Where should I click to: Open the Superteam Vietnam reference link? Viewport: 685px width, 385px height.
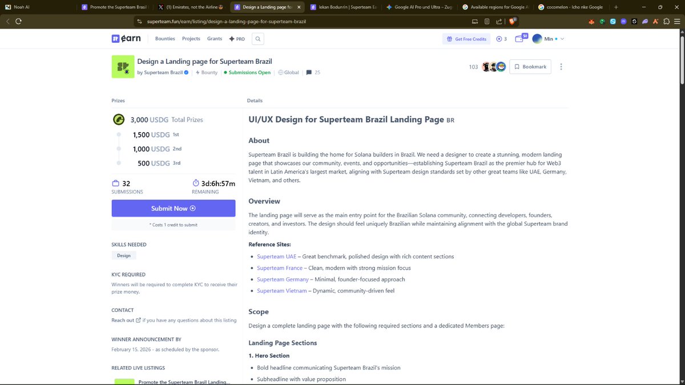click(281, 291)
